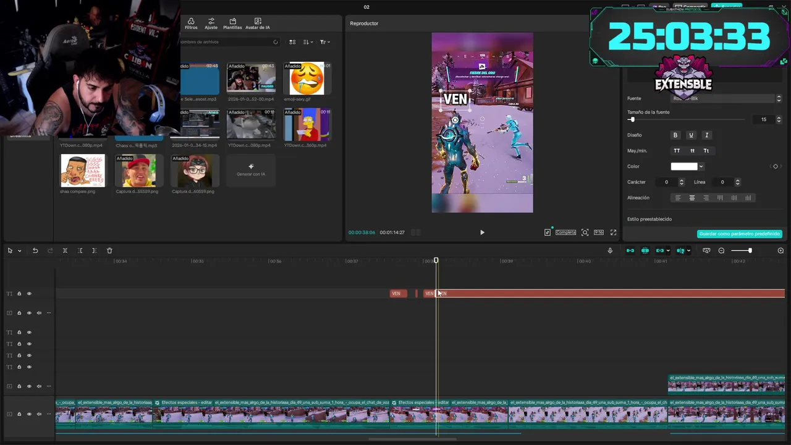Select the emoji-sexy.gif thumbnail

pyautogui.click(x=307, y=78)
